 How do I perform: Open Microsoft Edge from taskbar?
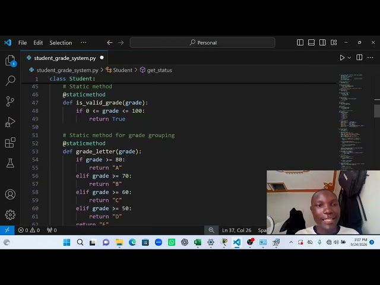[132, 242]
